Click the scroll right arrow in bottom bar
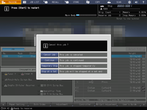The width and height of the screenshot is (147, 110). click(144, 105)
